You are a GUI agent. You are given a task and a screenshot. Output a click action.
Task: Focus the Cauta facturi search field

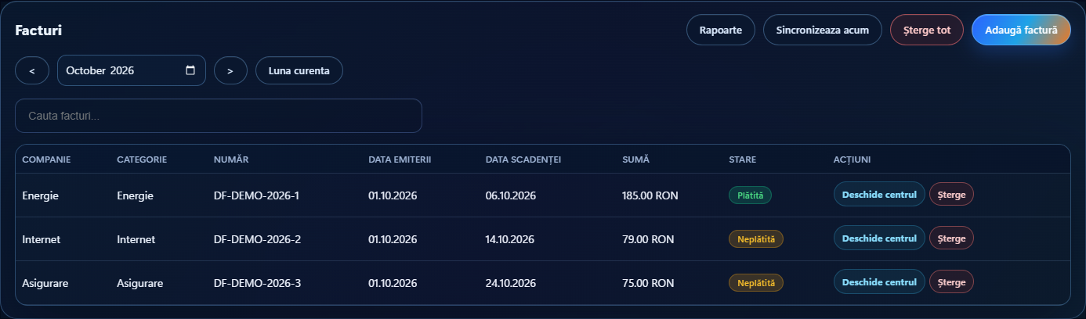click(219, 116)
